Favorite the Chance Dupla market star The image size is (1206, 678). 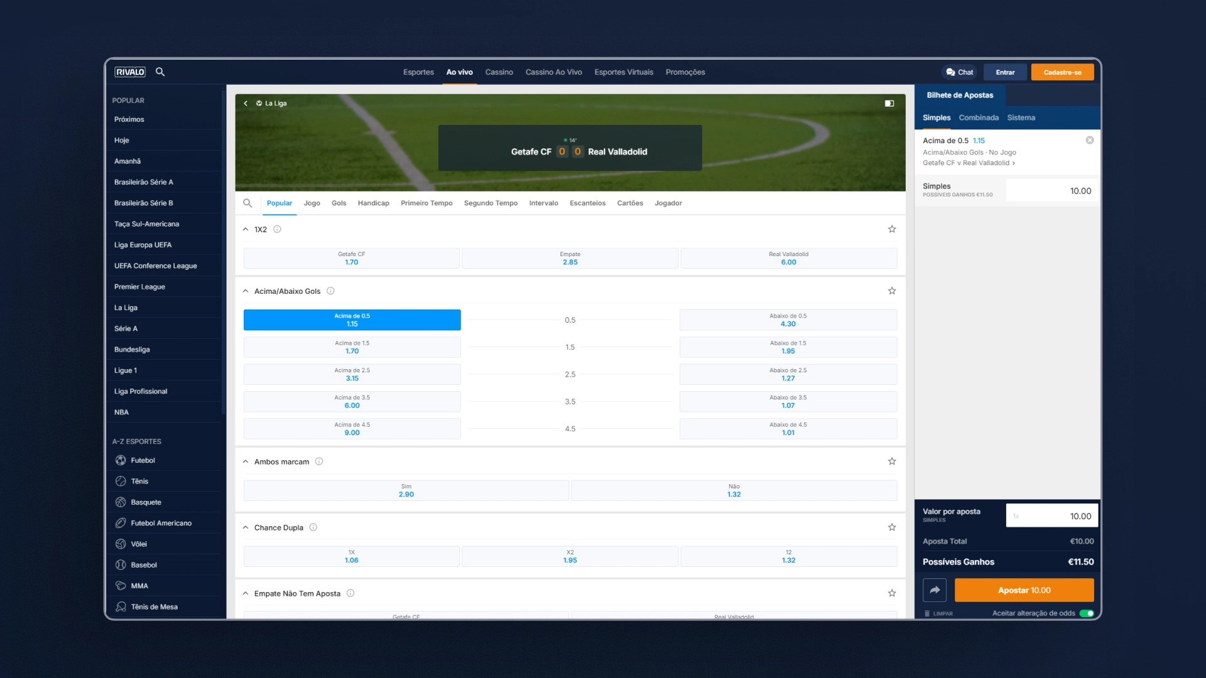coord(892,527)
